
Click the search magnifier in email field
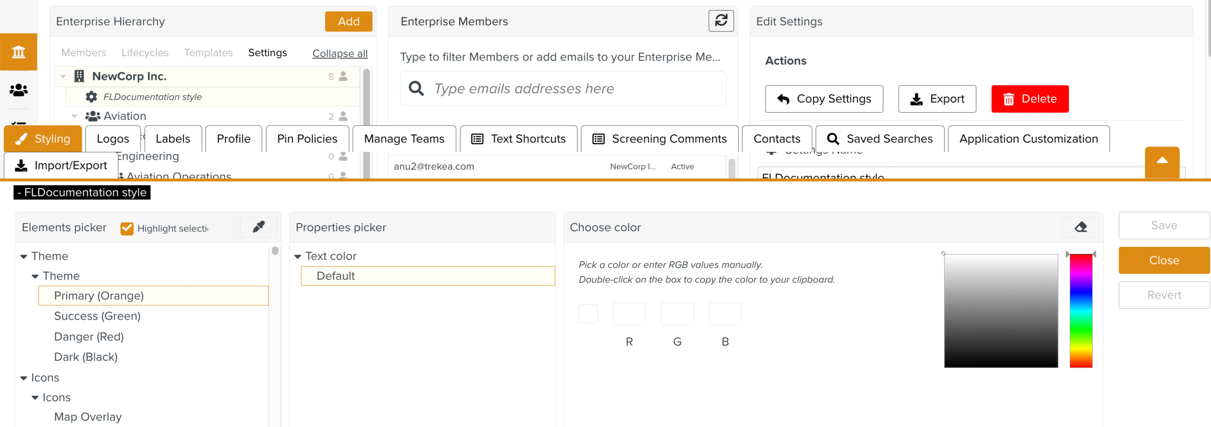tap(416, 88)
